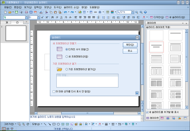Click the help icon in dialog corner
This screenshot has width=190, height=131.
pos(137,93)
